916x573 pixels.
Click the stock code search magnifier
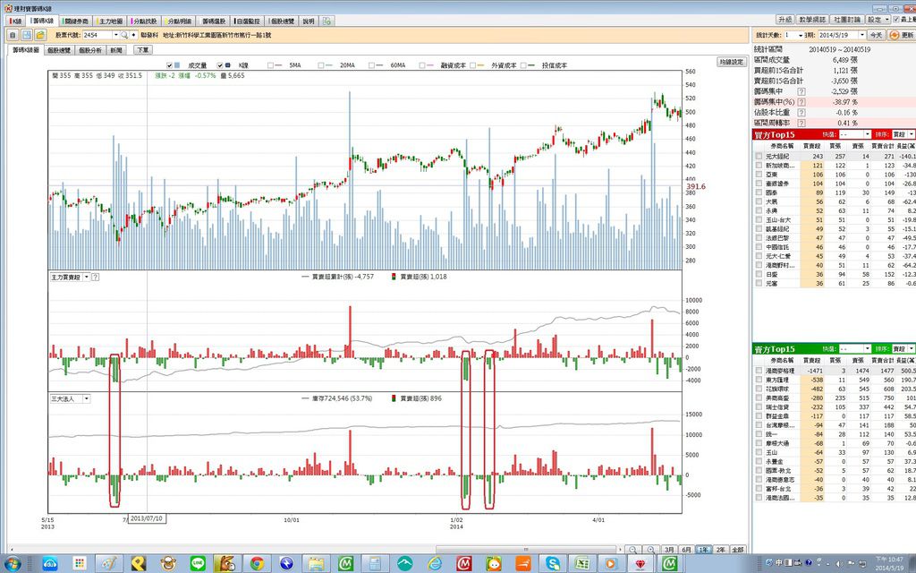[124, 35]
